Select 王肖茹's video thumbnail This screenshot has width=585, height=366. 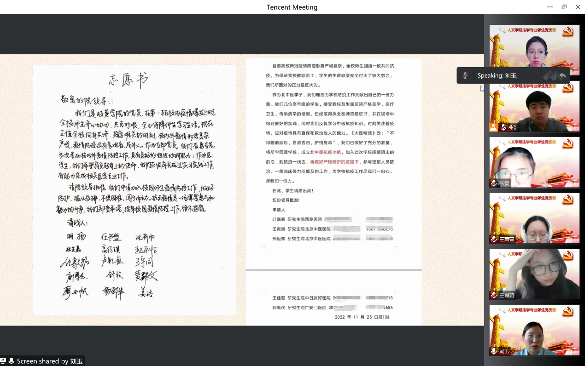[534, 274]
